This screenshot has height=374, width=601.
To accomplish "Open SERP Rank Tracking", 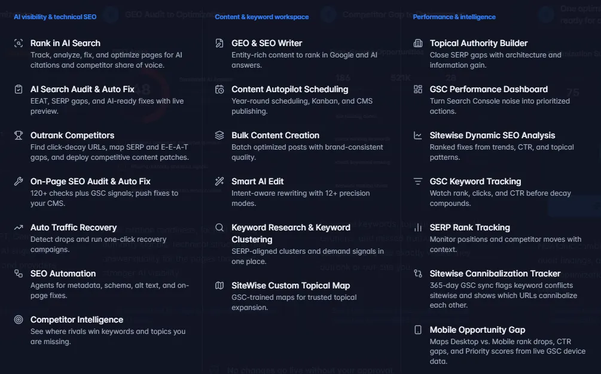I will click(x=470, y=227).
